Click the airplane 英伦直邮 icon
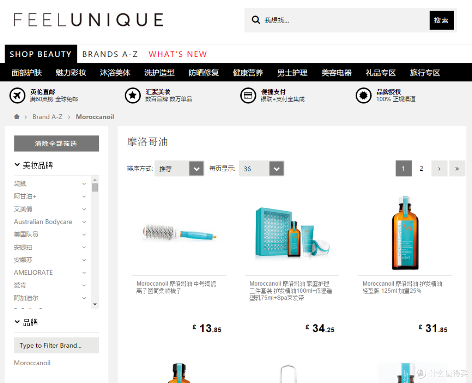 point(17,95)
